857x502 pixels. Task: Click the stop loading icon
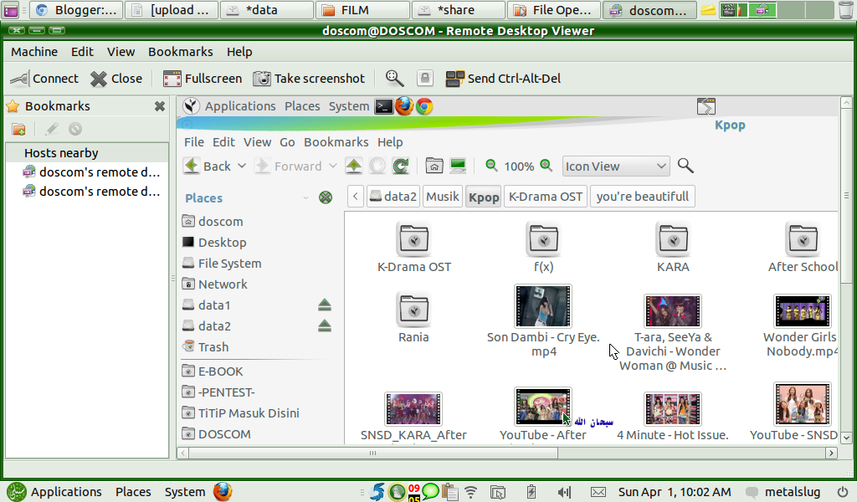(x=377, y=166)
